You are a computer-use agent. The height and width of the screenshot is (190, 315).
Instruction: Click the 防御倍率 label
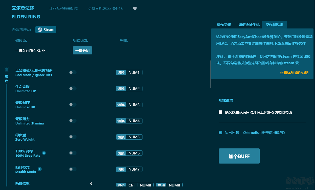[22, 184]
